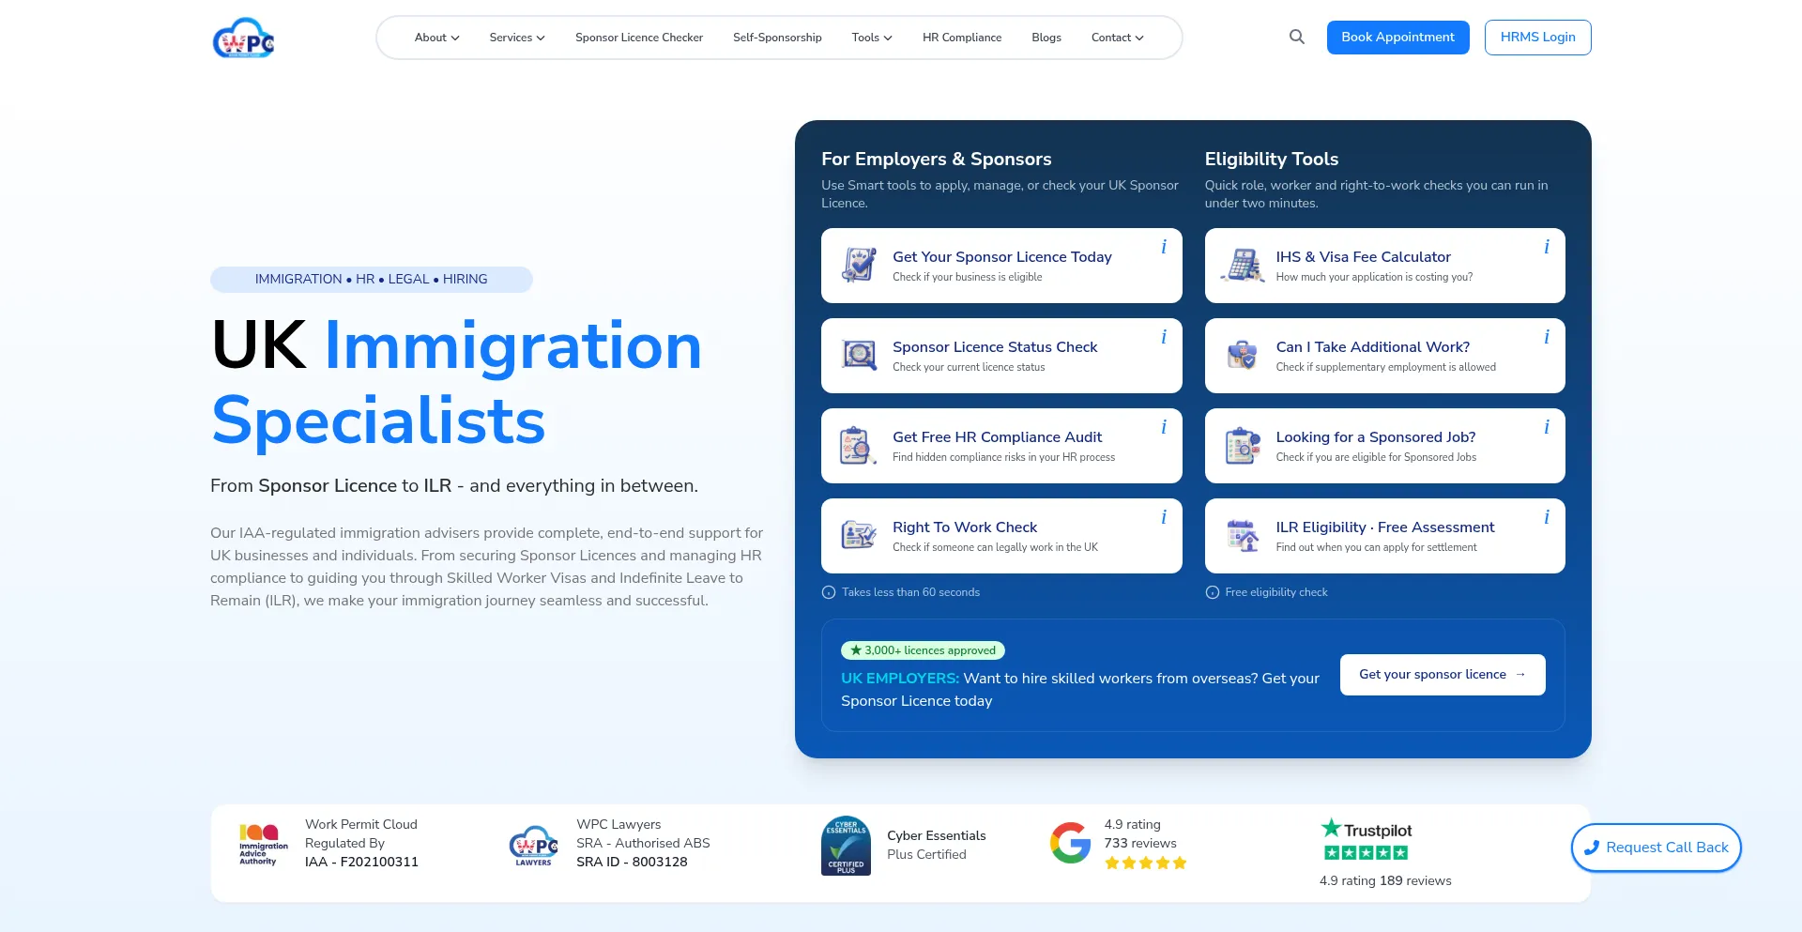Click 'For Employers & Sponsors' heading

(x=937, y=159)
